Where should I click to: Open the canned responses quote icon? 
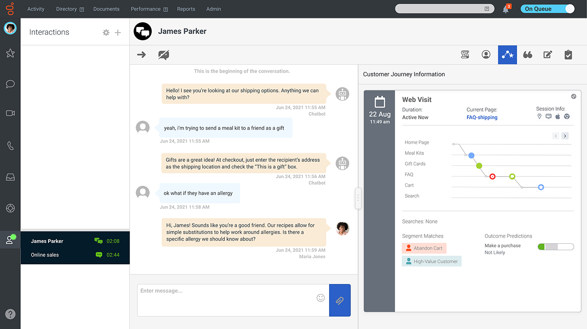tap(527, 55)
